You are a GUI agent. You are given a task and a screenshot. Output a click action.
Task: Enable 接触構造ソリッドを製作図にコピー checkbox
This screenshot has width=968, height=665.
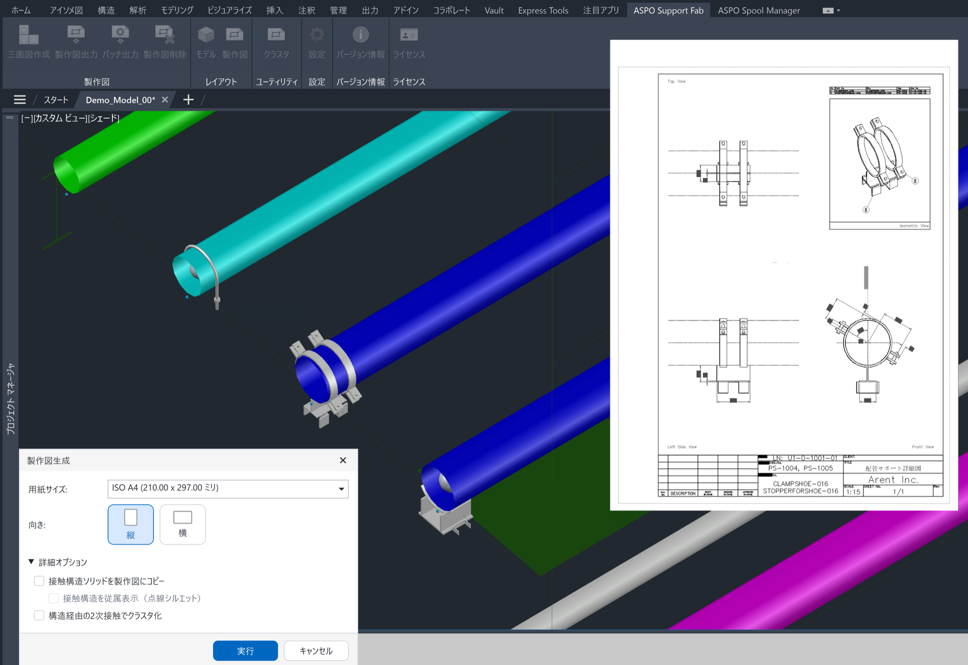click(x=39, y=581)
